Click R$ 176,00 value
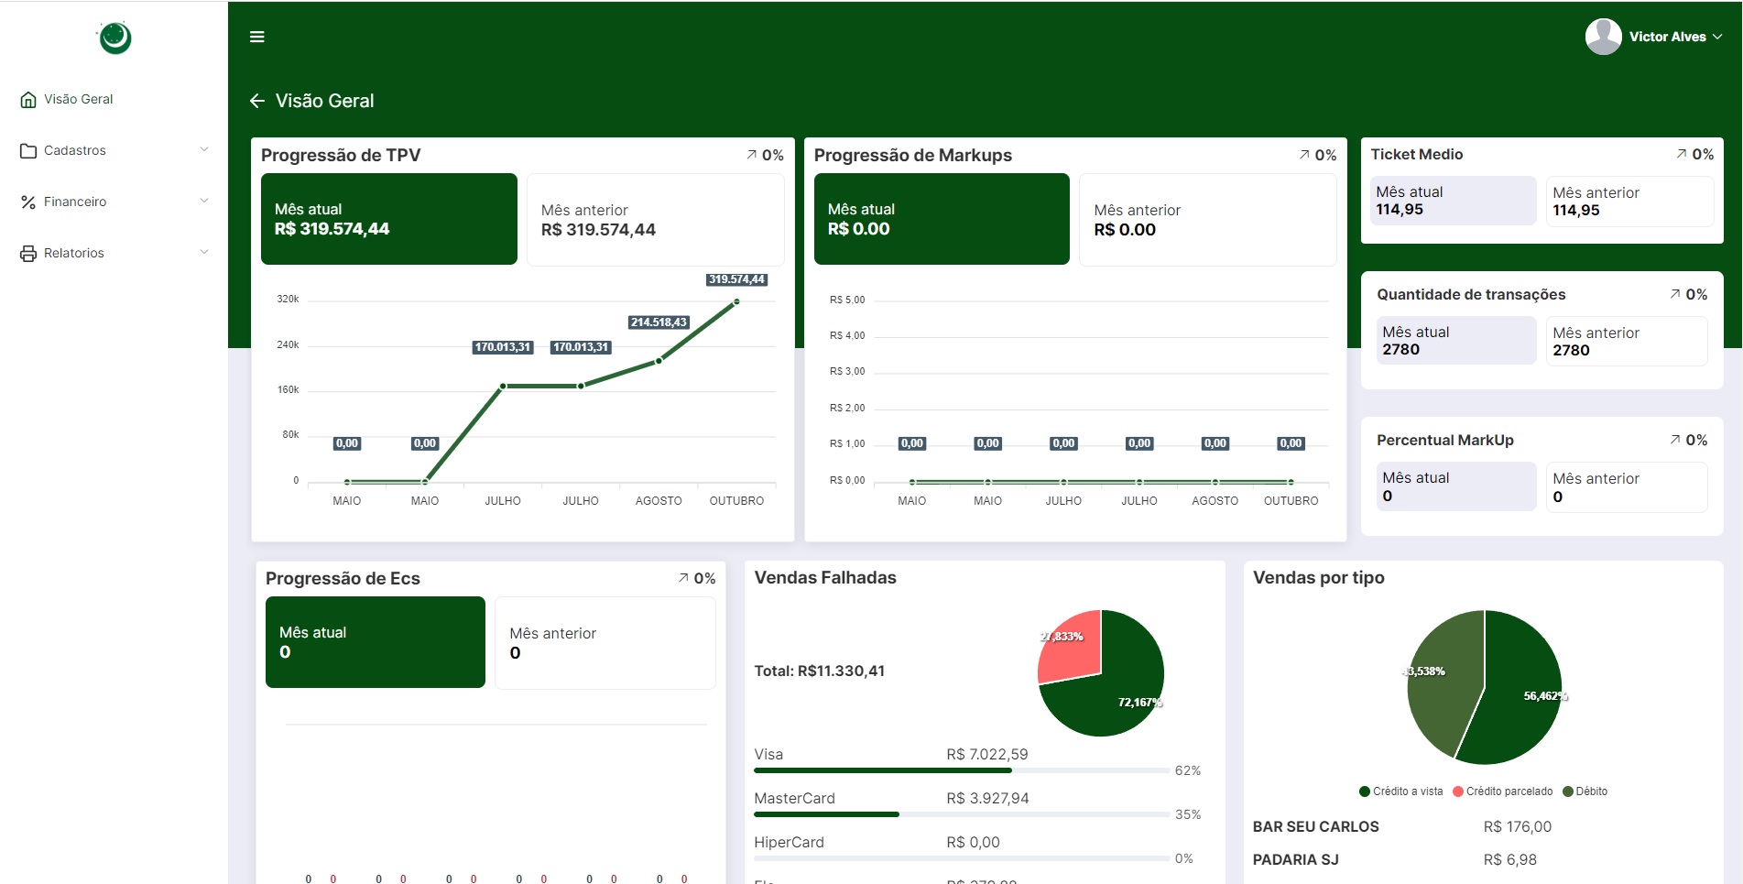This screenshot has width=1743, height=884. 1518,827
